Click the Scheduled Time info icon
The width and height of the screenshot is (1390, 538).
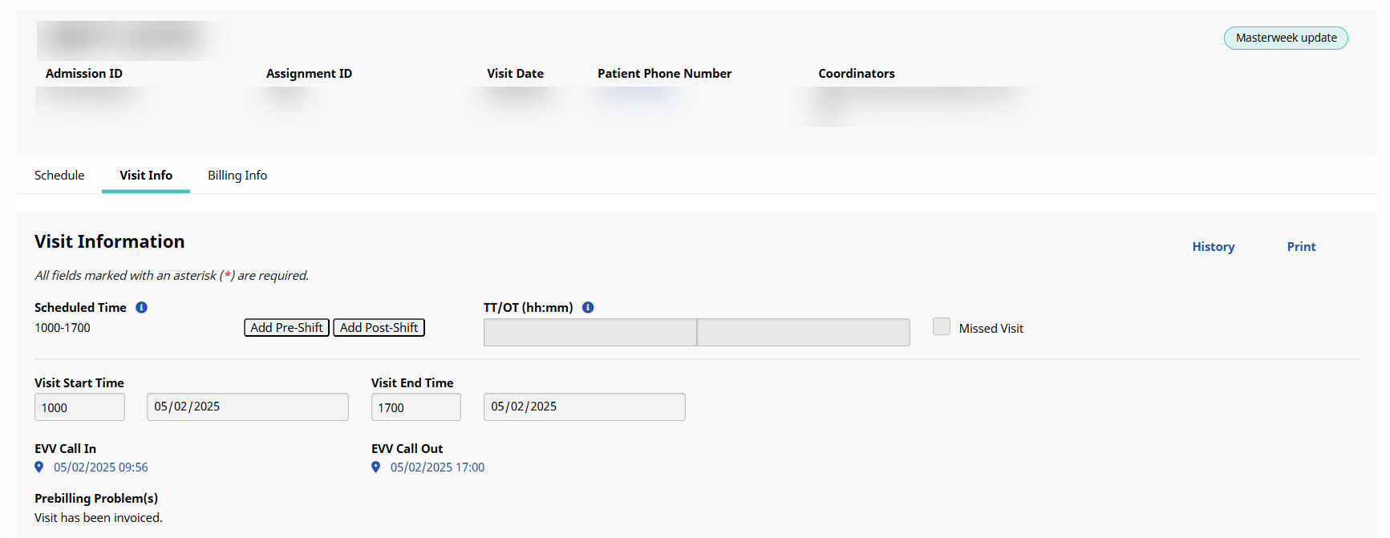tap(141, 308)
